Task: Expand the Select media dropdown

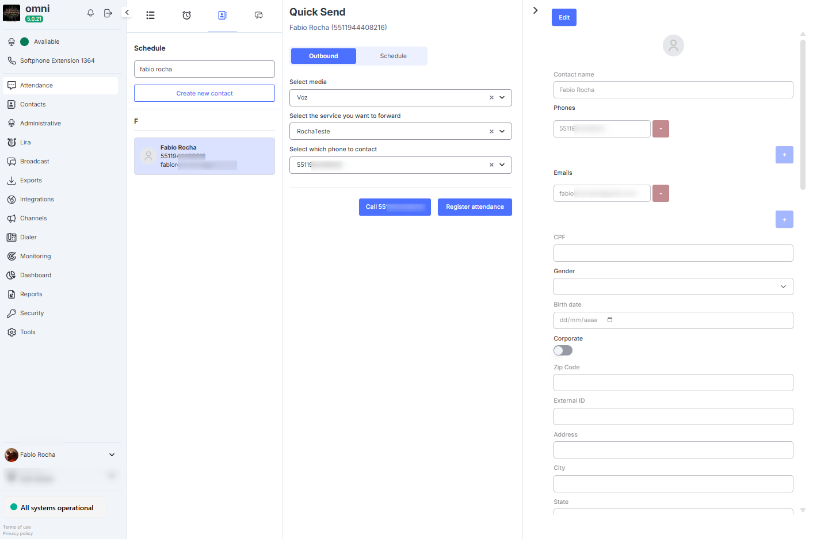Action: point(502,98)
